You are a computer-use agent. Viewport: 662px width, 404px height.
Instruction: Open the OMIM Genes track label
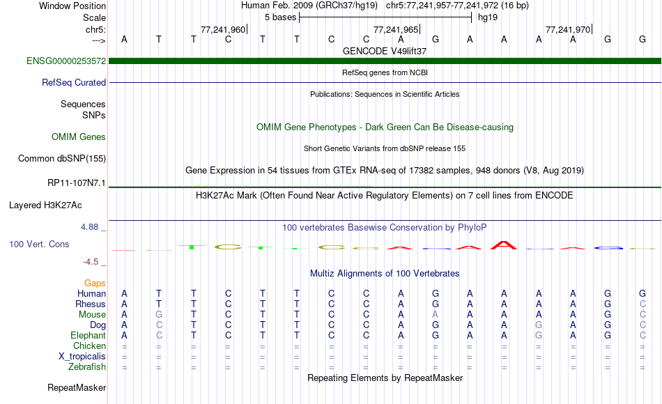[x=79, y=137]
